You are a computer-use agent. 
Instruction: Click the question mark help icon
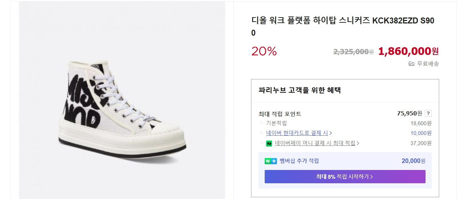click(x=428, y=113)
